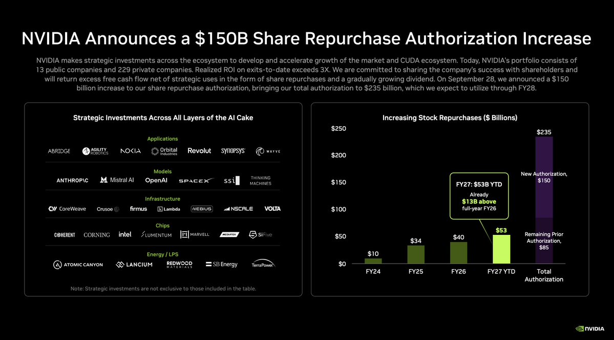The height and width of the screenshot is (340, 614).
Task: Click the FY27 $53B YTD callout box
Action: point(479,196)
